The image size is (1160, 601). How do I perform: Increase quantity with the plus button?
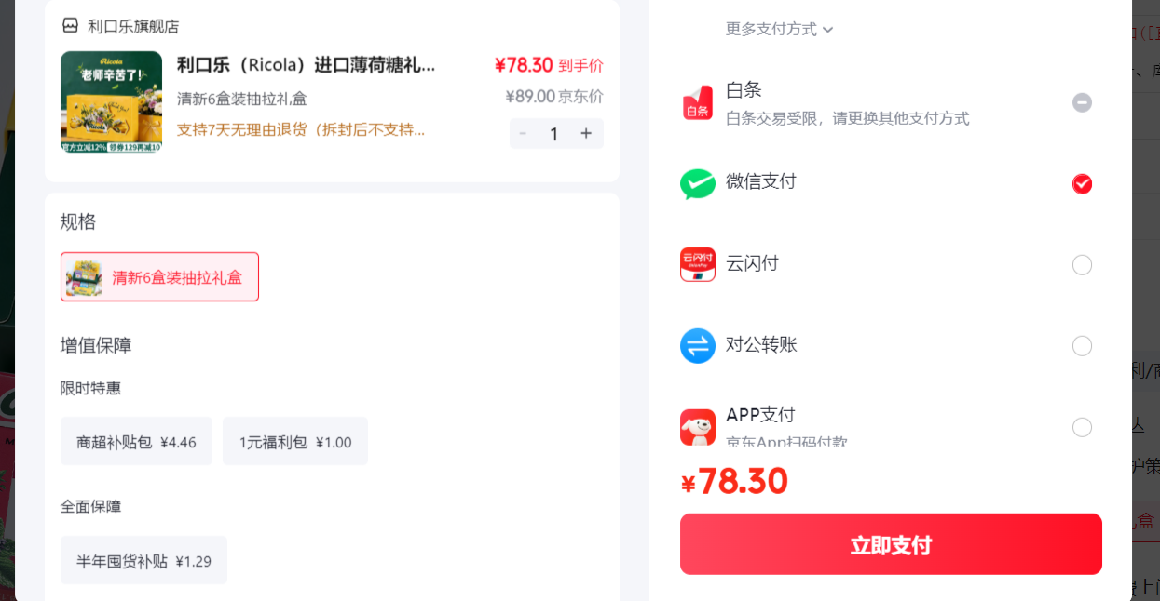coord(586,134)
